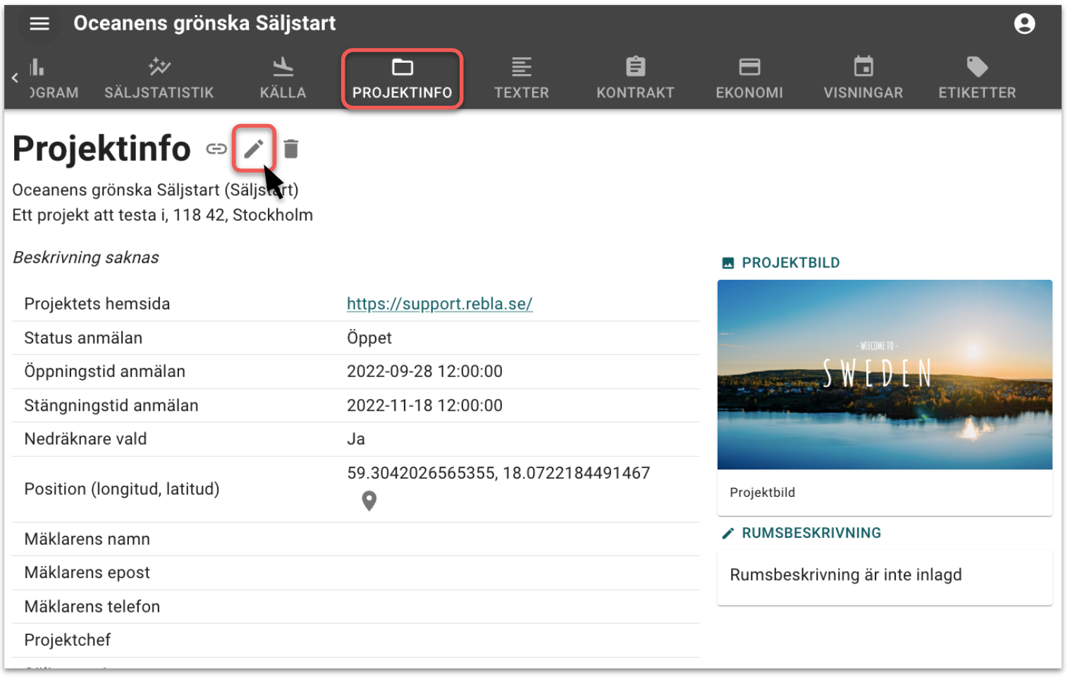This screenshot has width=1068, height=678.
Task: Click the Sweden project image thumbnail
Action: (884, 374)
